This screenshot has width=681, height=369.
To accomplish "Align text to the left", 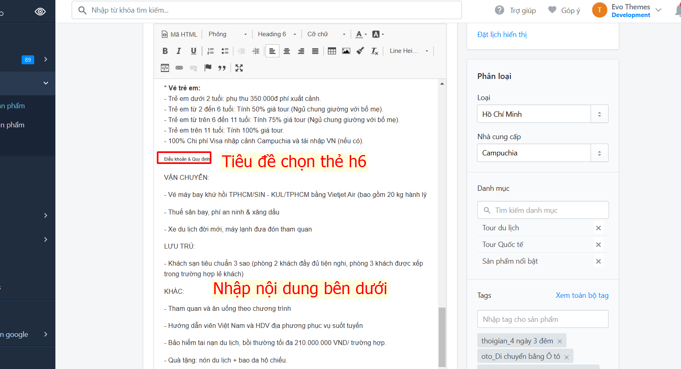I will (272, 51).
